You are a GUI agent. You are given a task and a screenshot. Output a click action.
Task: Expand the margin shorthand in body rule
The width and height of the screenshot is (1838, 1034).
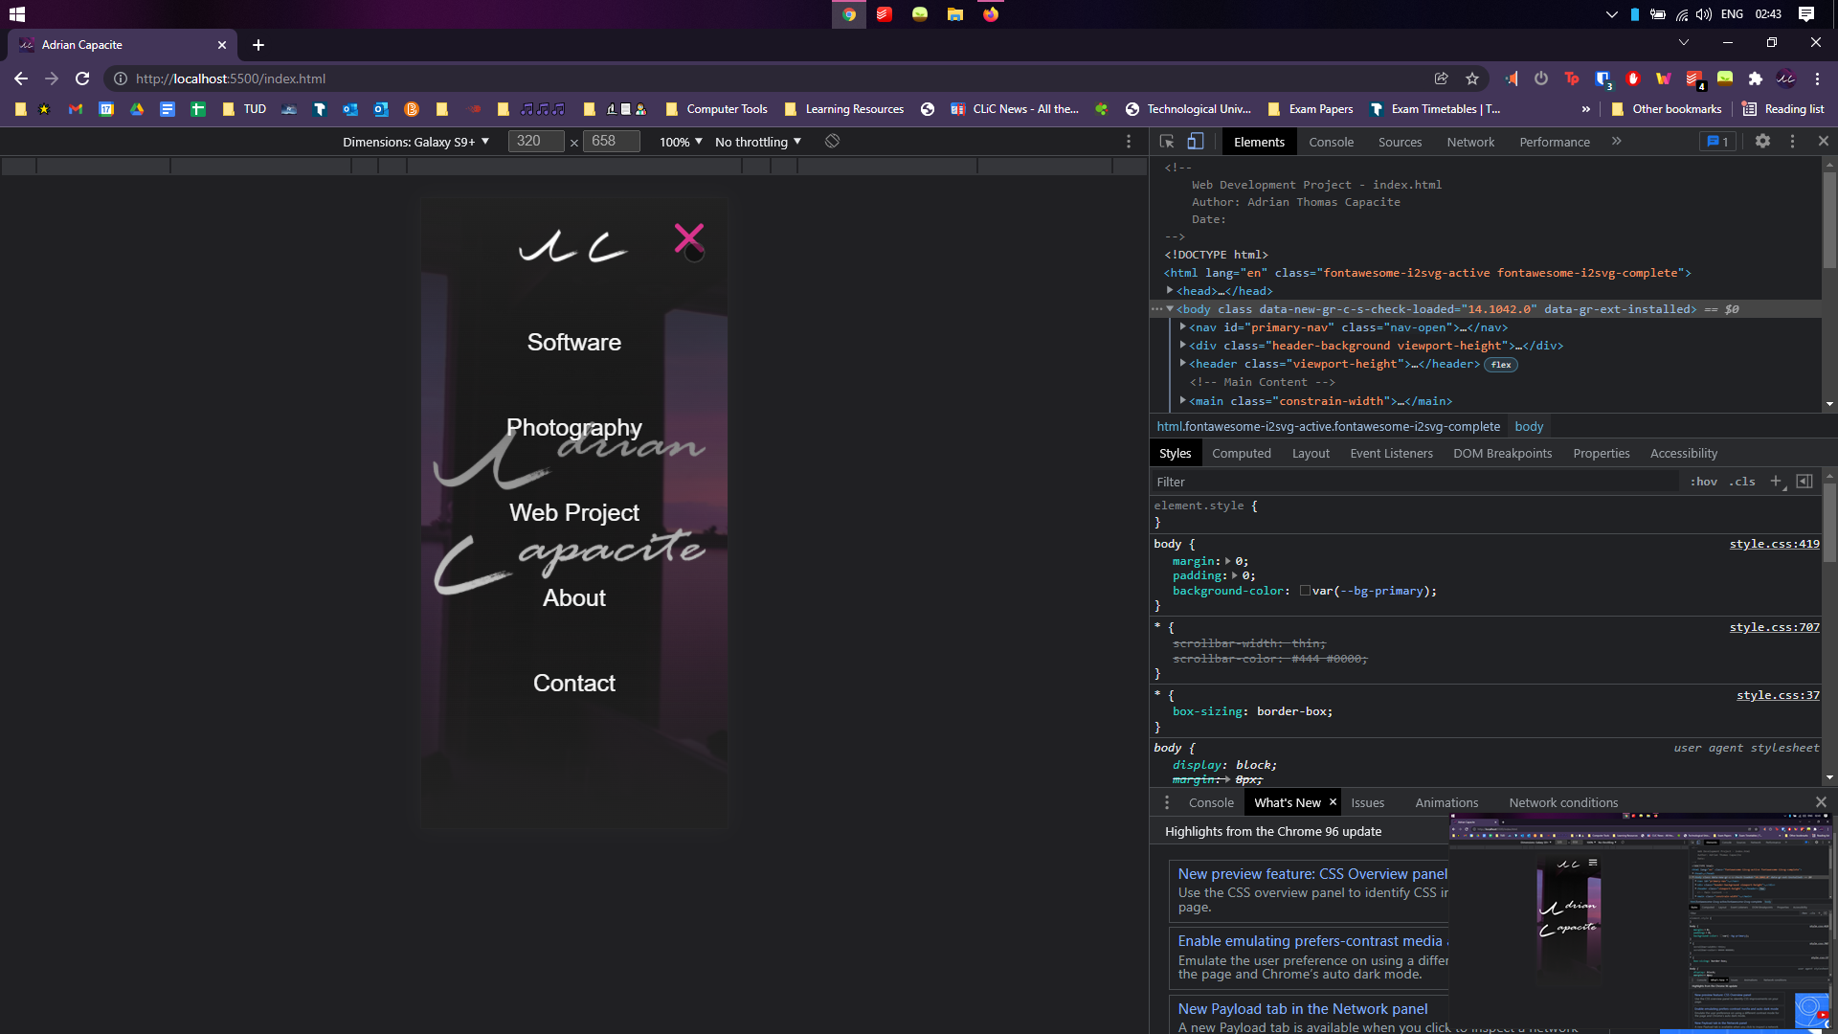click(1227, 561)
